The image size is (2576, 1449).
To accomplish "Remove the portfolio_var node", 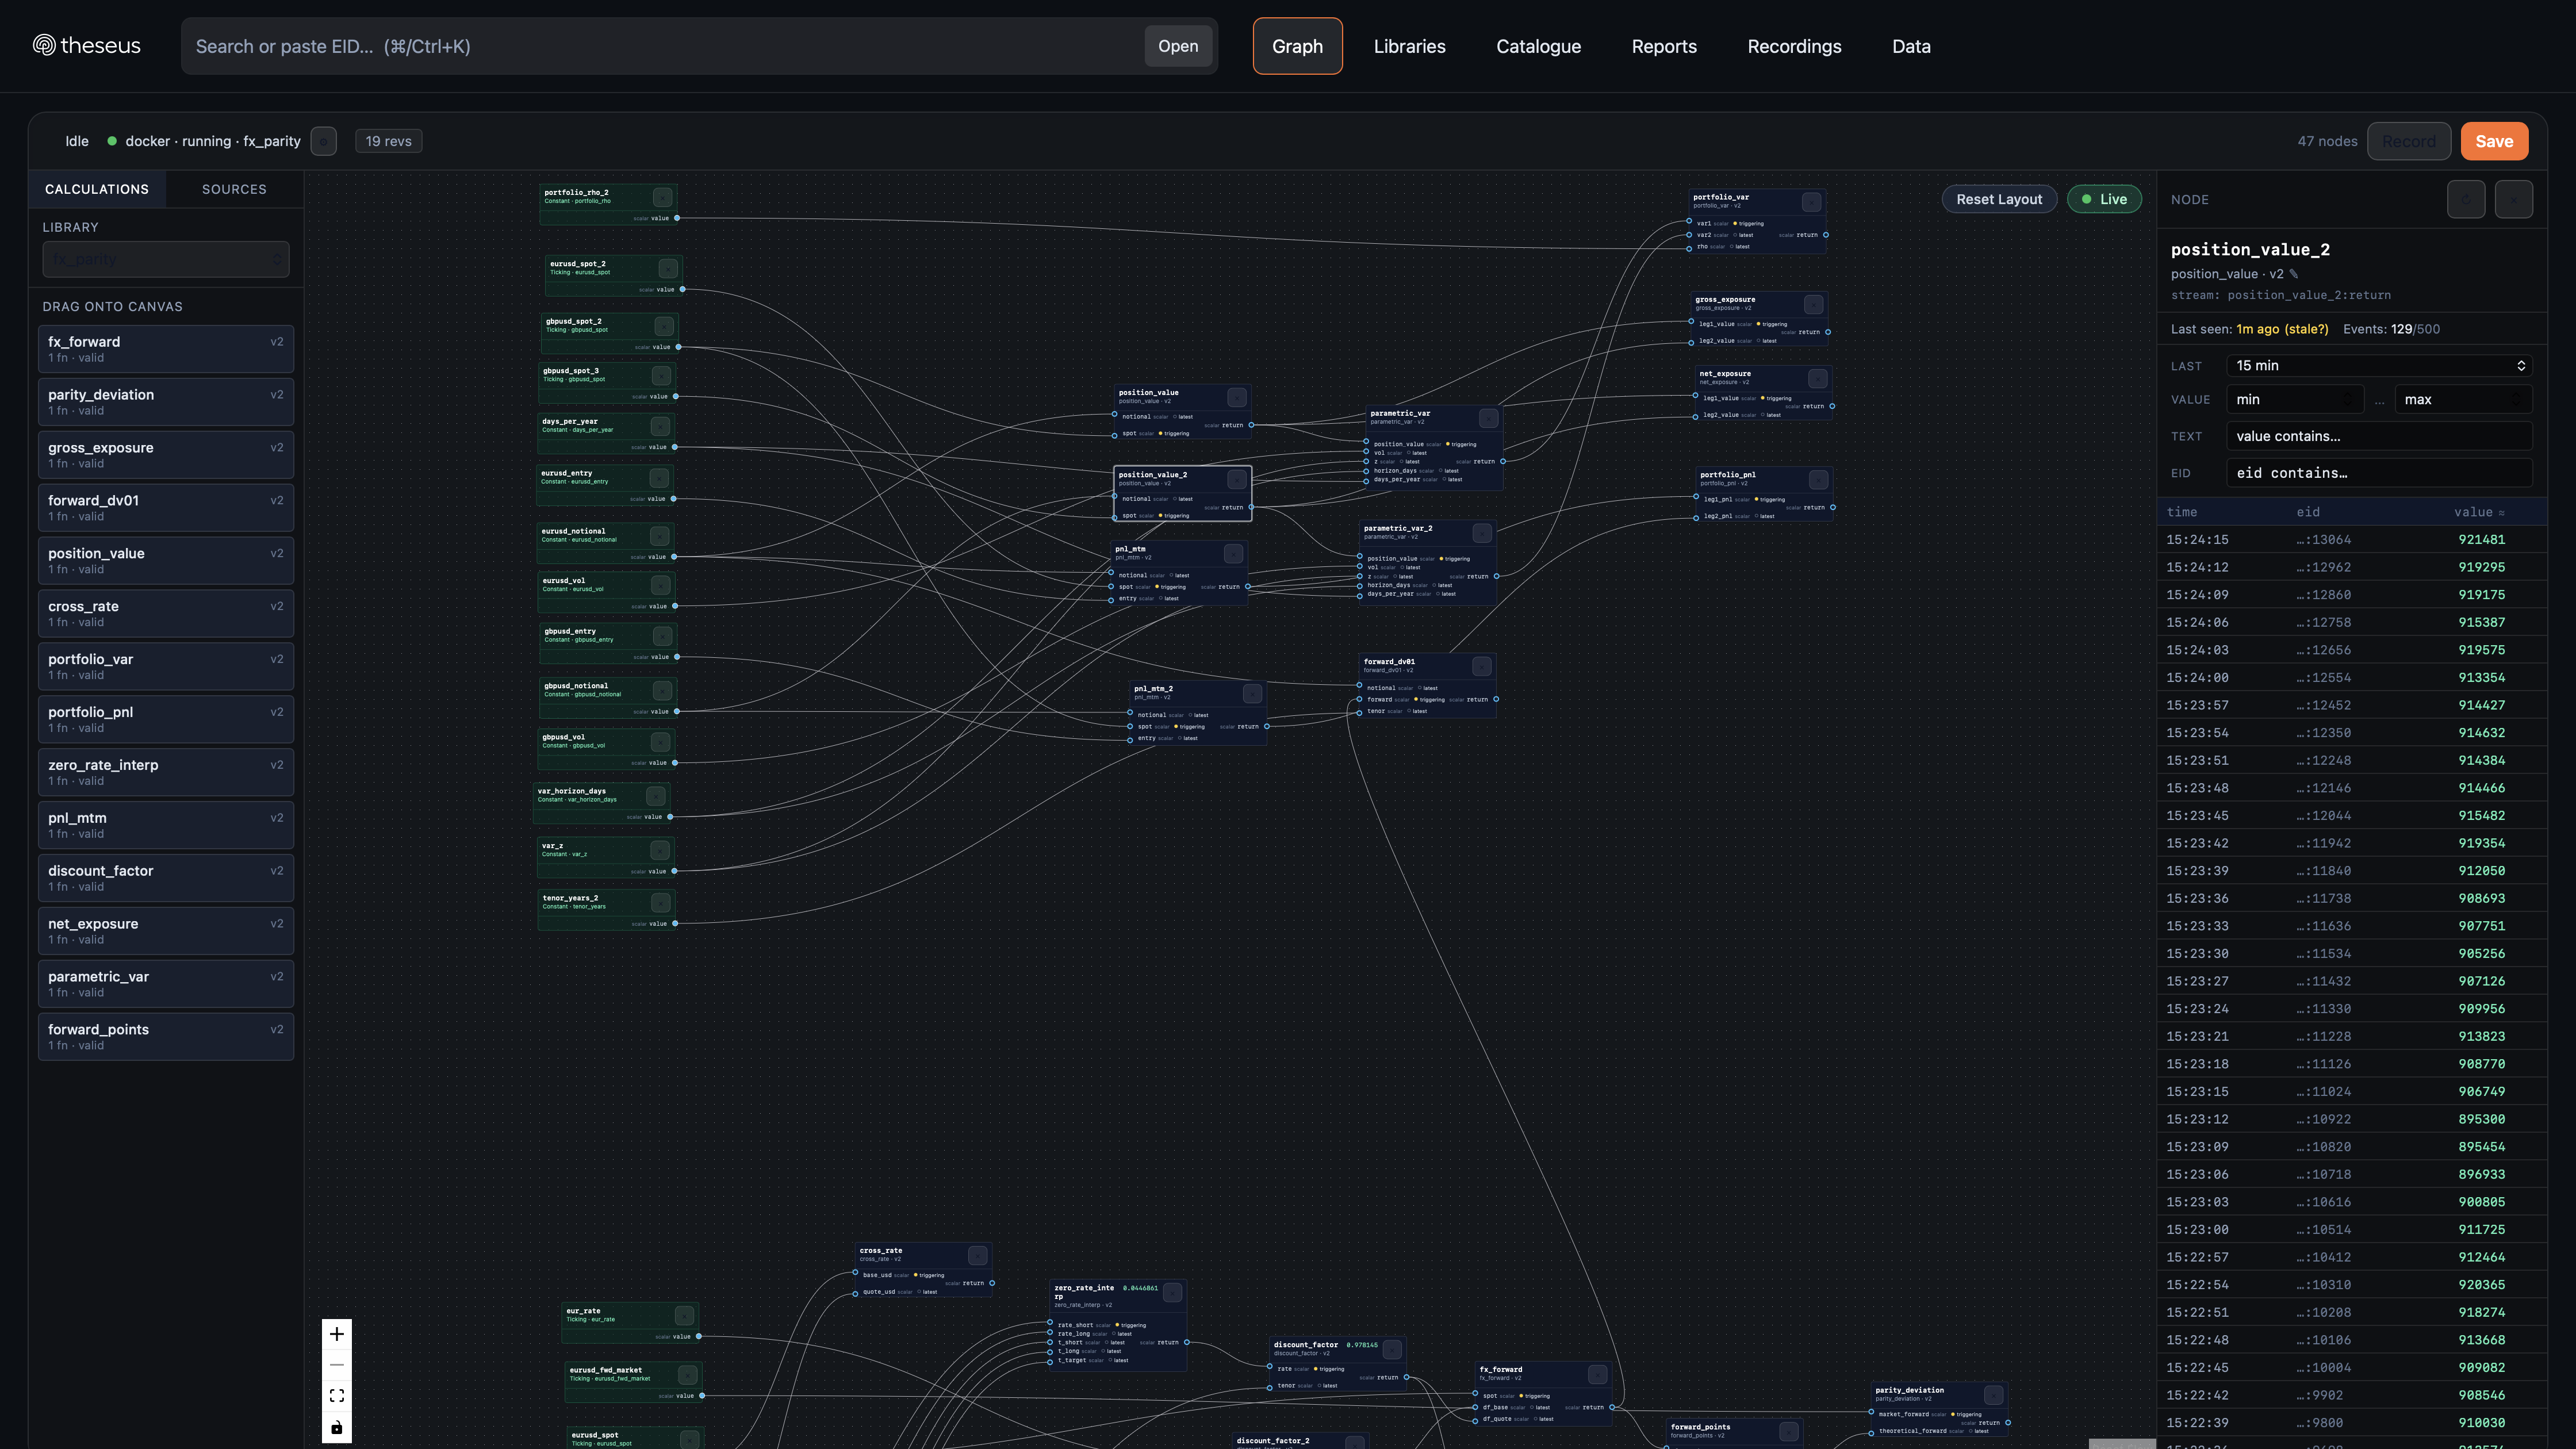I will pyautogui.click(x=1811, y=202).
